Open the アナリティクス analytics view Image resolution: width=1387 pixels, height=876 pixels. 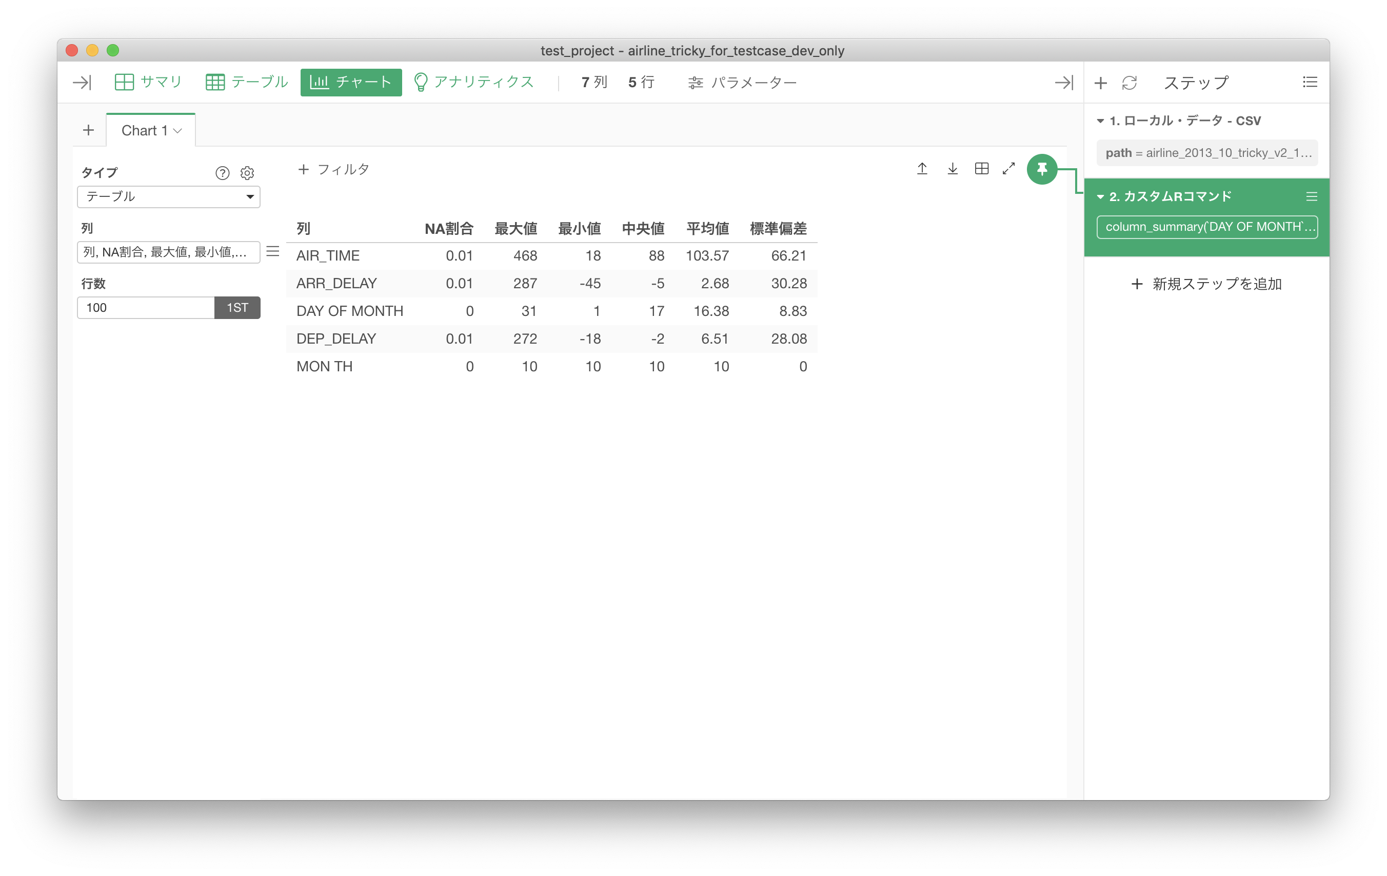tap(474, 83)
